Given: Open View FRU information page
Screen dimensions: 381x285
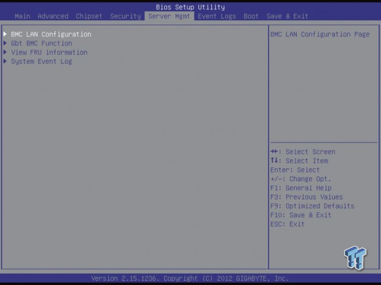Looking at the screenshot, I should coord(49,52).
